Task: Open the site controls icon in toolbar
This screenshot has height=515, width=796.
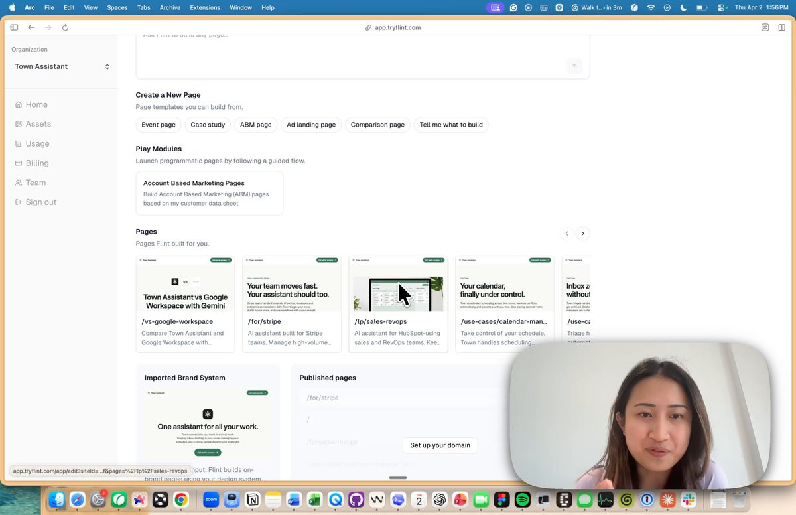Action: (765, 27)
